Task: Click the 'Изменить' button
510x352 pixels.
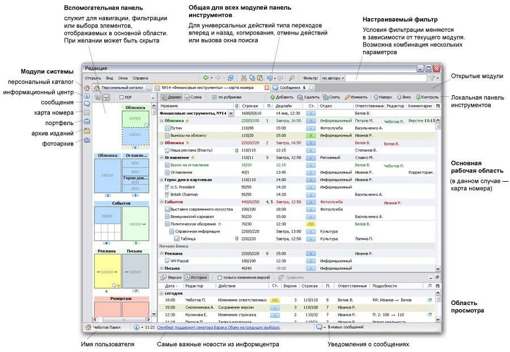Action: [x=356, y=97]
